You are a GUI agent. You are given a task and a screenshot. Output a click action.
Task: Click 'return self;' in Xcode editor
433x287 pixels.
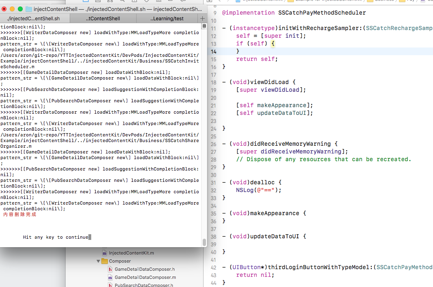pyautogui.click(x=257, y=59)
